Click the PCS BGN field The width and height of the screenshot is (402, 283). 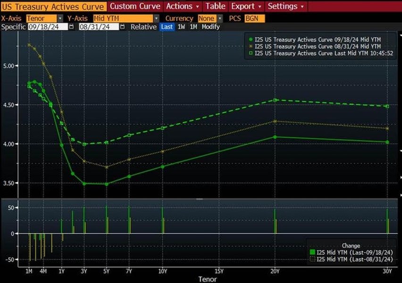[x=255, y=18]
